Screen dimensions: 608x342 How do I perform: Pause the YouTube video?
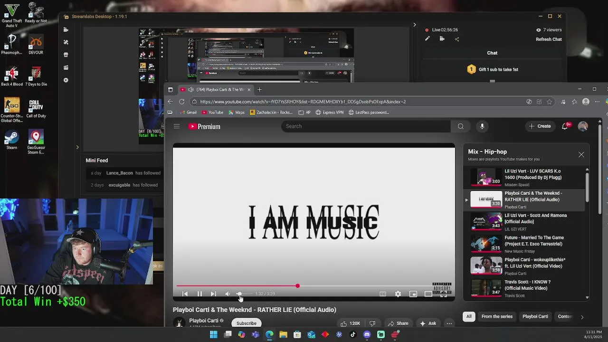pos(199,294)
